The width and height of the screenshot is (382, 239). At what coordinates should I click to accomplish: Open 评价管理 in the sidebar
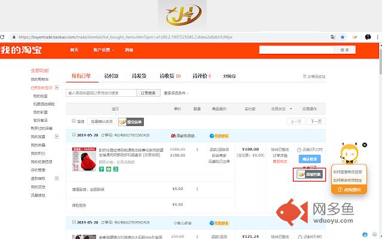click(38, 170)
